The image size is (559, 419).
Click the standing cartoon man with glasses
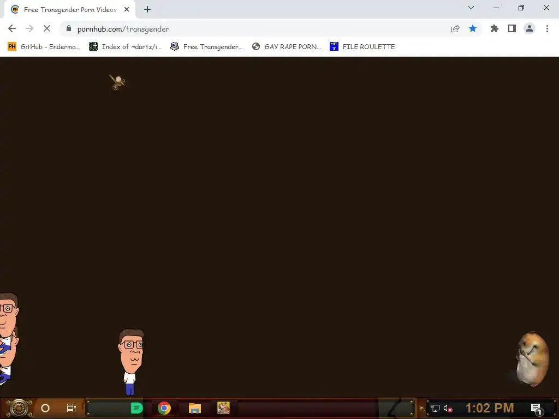131,362
